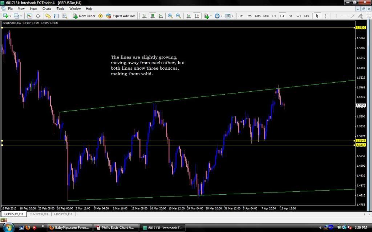Click the 1.5830 horizontal line price label
This screenshot has width=372, height=232.
(x=361, y=28)
